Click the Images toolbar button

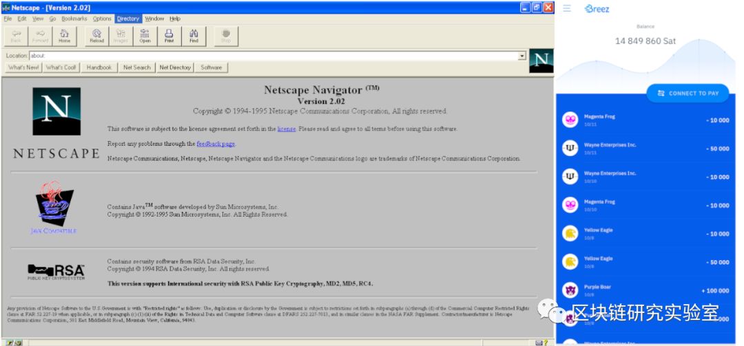point(121,36)
